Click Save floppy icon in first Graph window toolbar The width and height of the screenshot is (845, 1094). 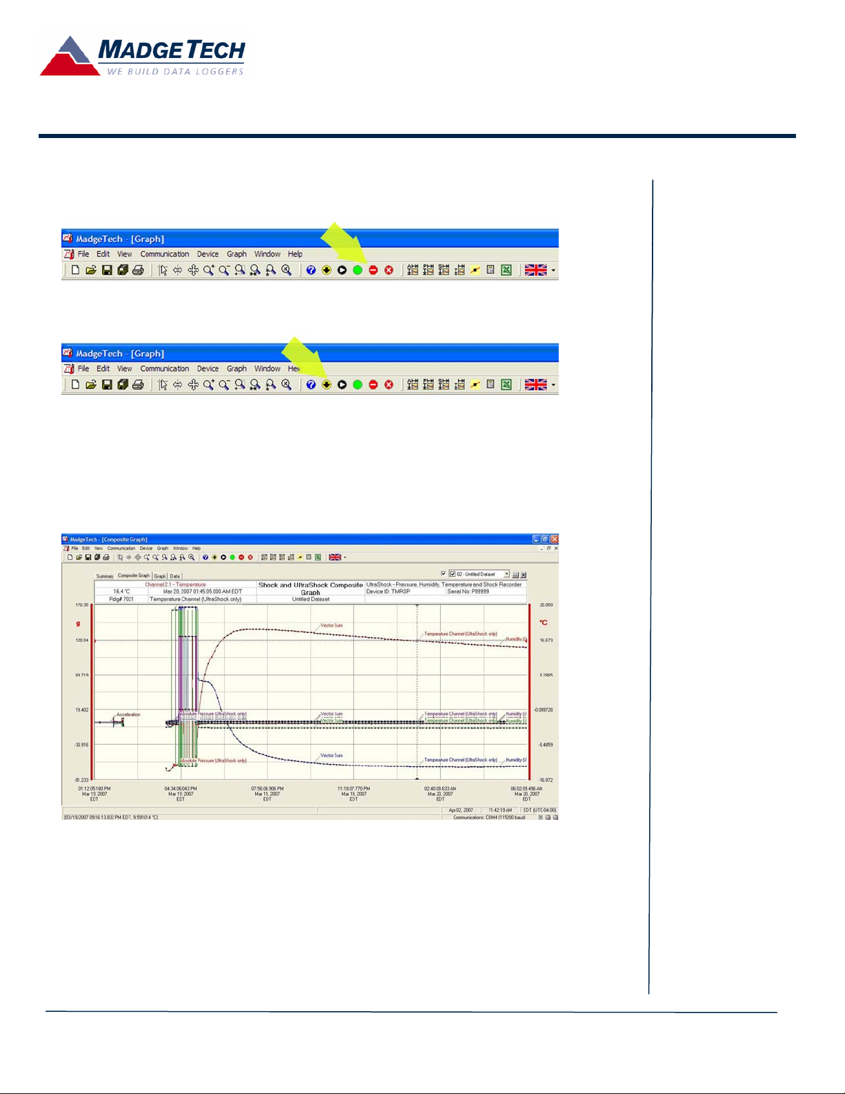[107, 270]
